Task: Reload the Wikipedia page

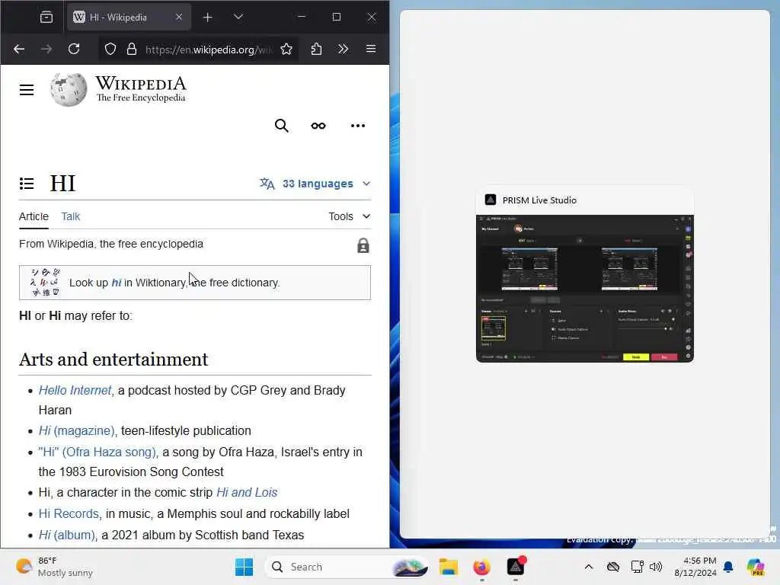Action: coord(74,49)
